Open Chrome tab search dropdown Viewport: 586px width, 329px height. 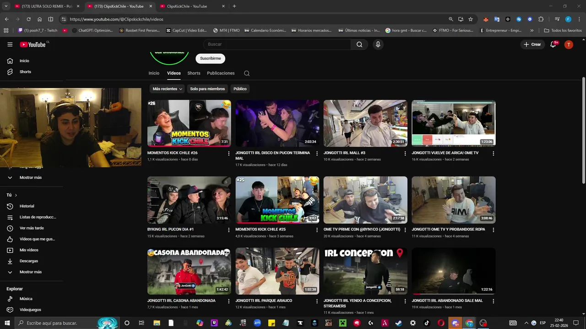click(6, 6)
